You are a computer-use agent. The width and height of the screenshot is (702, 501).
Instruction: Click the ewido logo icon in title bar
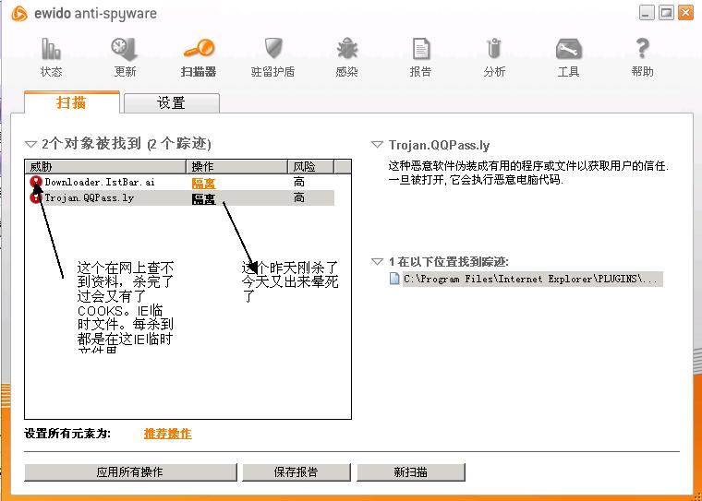click(x=19, y=14)
